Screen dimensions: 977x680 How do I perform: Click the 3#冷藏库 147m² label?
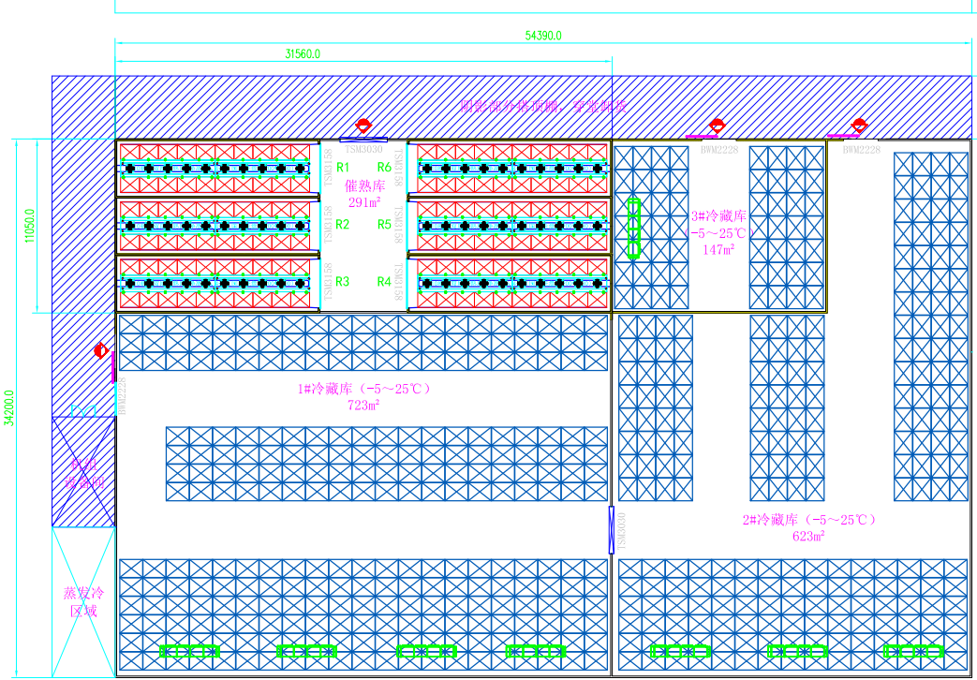click(x=718, y=232)
